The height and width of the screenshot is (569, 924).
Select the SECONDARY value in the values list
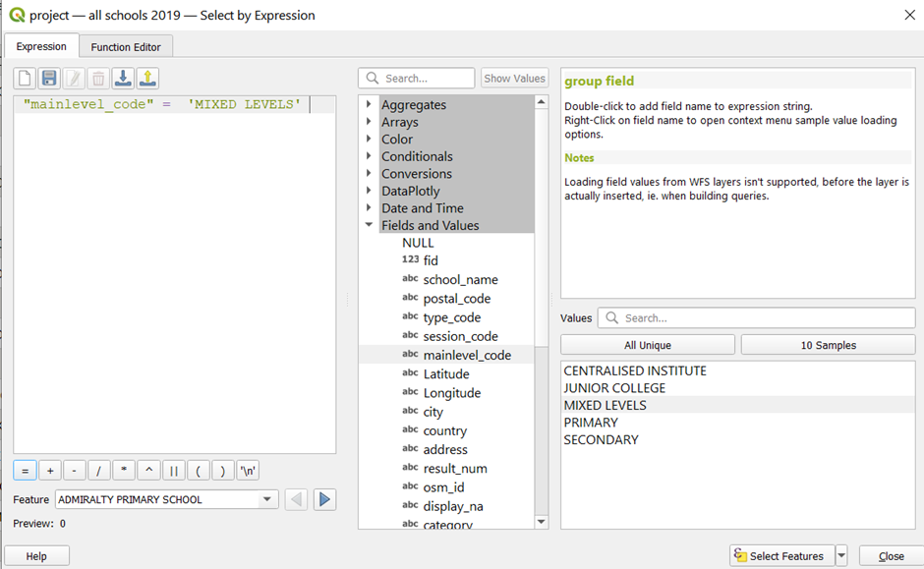601,439
